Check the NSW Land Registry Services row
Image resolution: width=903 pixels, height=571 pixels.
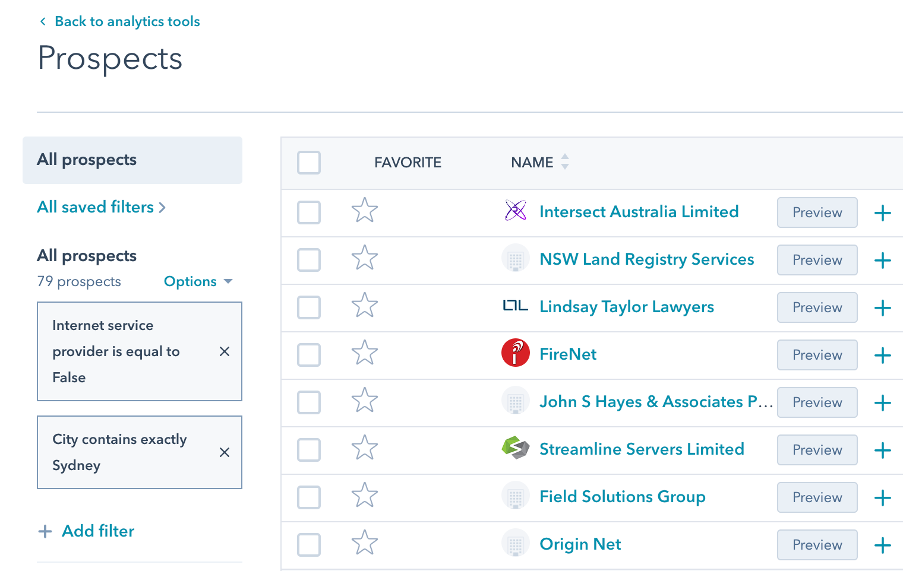pos(309,260)
